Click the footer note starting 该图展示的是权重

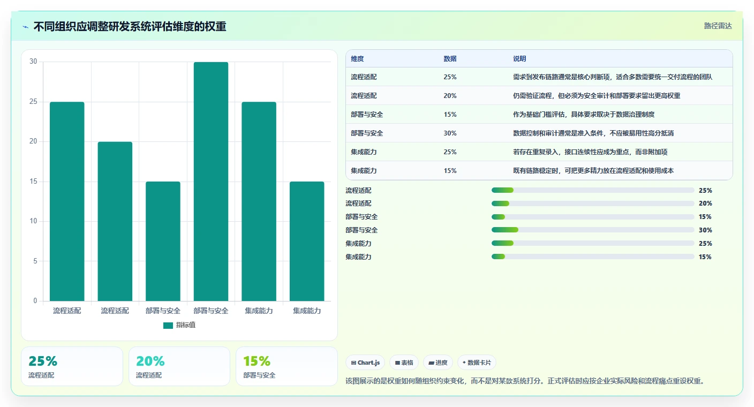526,381
